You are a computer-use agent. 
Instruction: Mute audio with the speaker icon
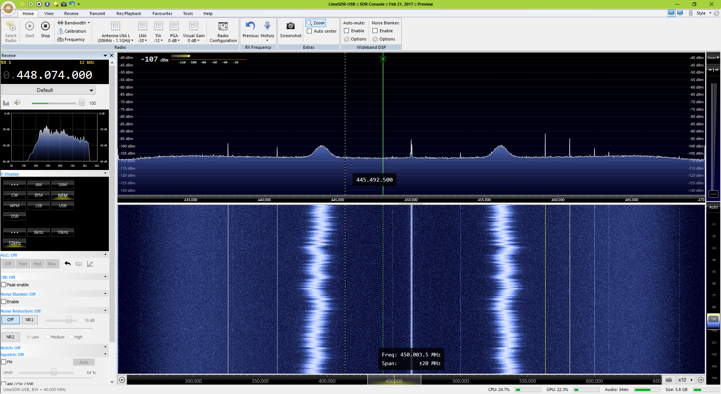click(x=17, y=103)
